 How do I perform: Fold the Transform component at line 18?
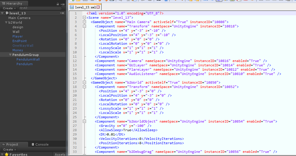point(84,87)
